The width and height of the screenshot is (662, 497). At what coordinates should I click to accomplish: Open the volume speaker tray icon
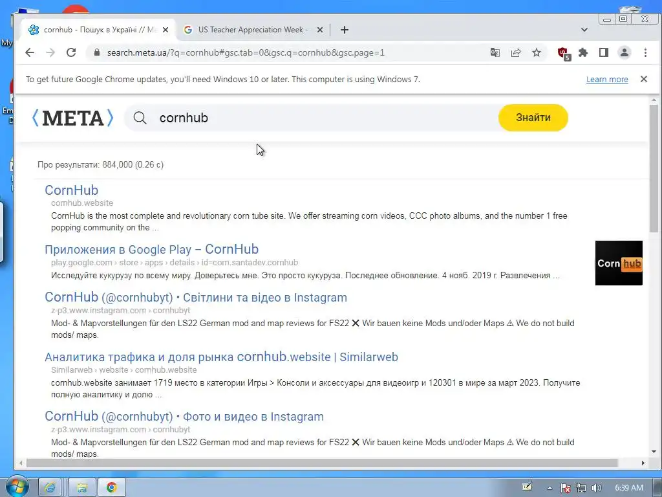coord(597,488)
